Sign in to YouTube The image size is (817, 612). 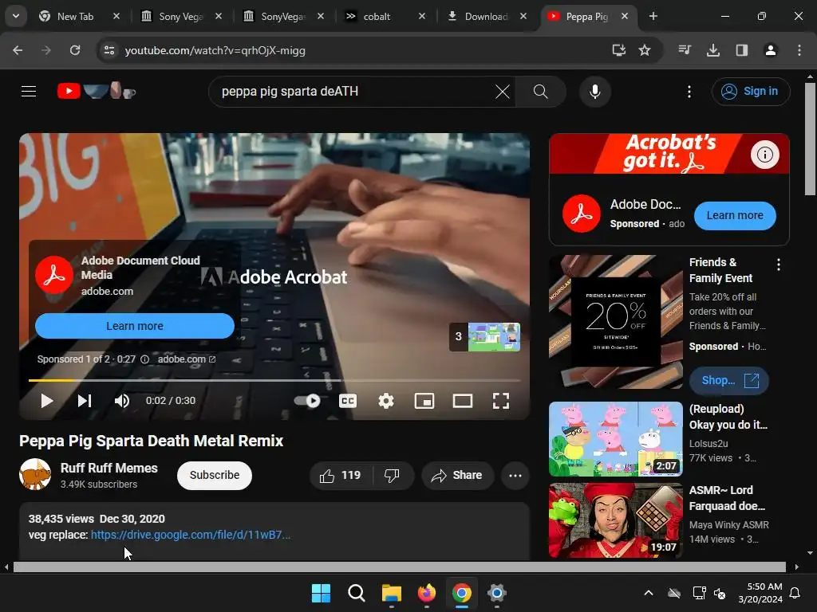coord(750,92)
